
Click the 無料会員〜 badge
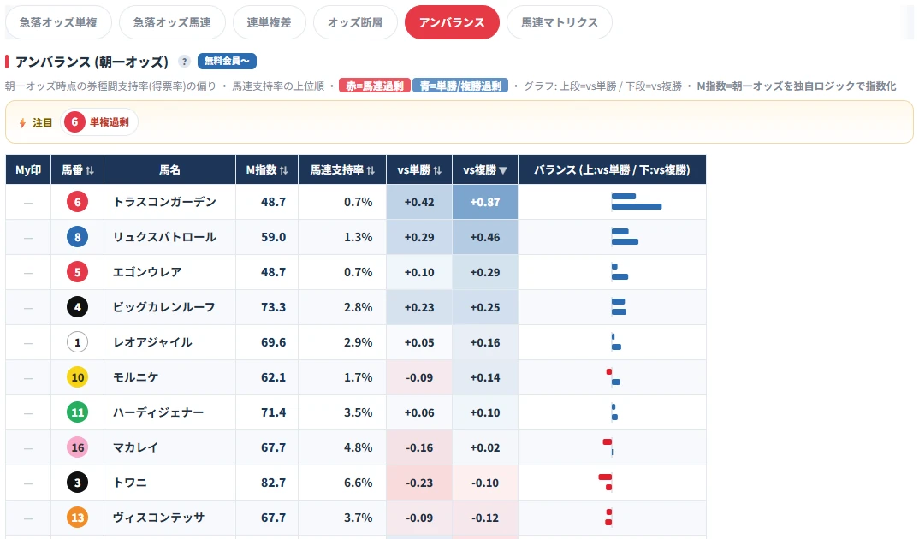coord(227,62)
